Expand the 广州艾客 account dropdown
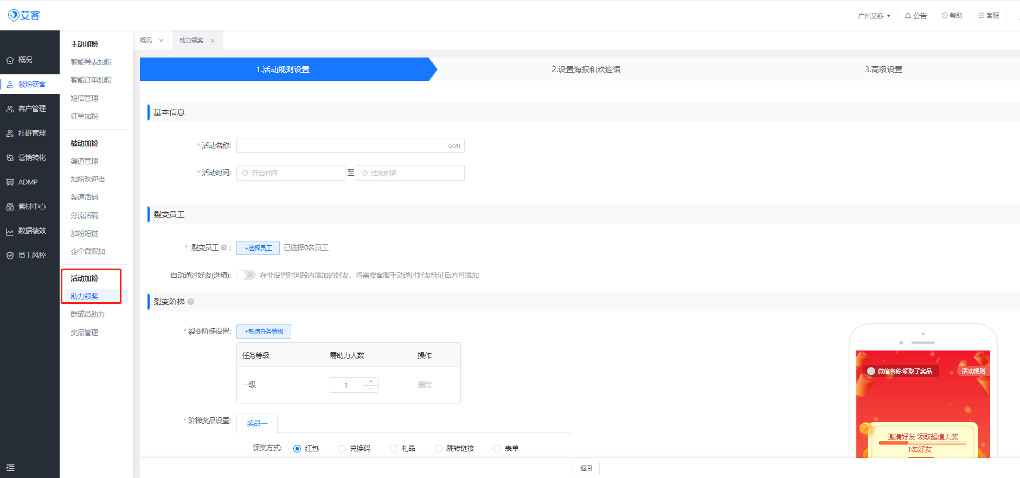The image size is (1020, 478). [x=874, y=16]
